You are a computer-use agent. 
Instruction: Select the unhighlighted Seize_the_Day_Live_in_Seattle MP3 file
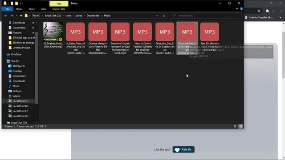tap(165, 38)
